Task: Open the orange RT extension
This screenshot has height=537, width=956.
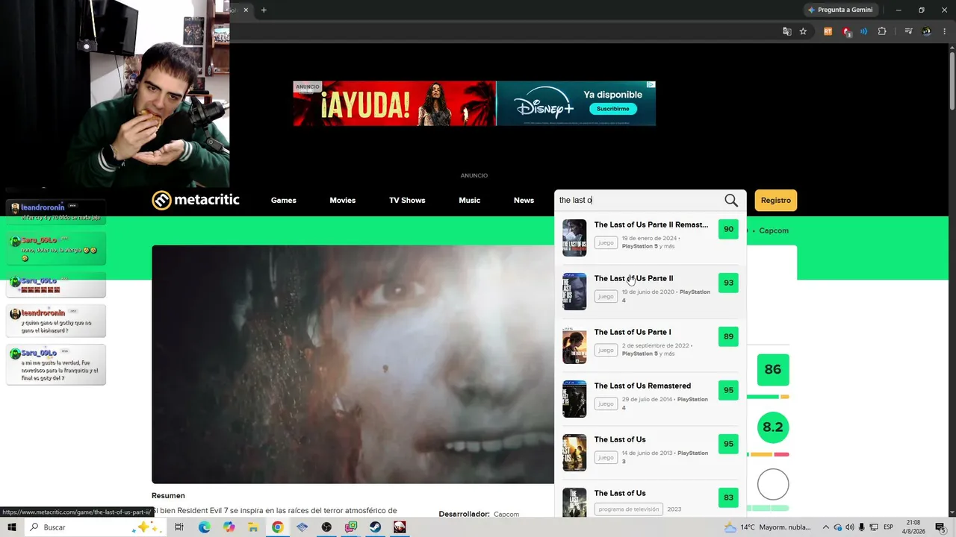Action: (x=828, y=31)
